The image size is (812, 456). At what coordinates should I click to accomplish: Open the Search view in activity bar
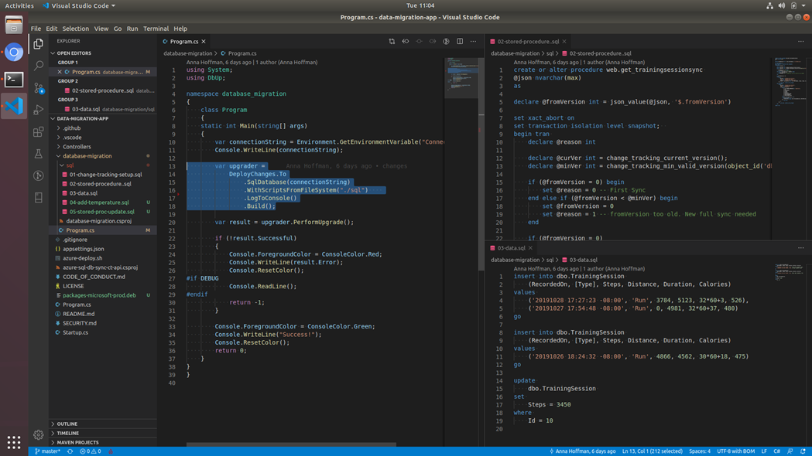point(38,66)
